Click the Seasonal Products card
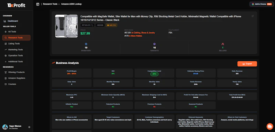275x132 pixels. click(x=196, y=105)
